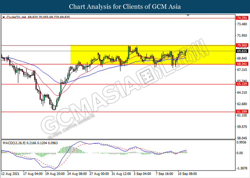Click the 71.950 price scale value

(x=242, y=36)
